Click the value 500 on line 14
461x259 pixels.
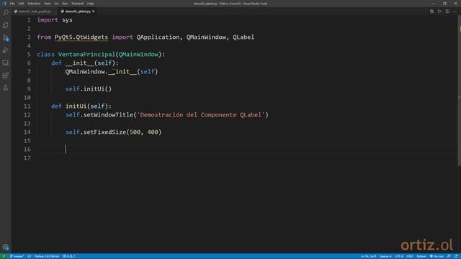(135, 132)
